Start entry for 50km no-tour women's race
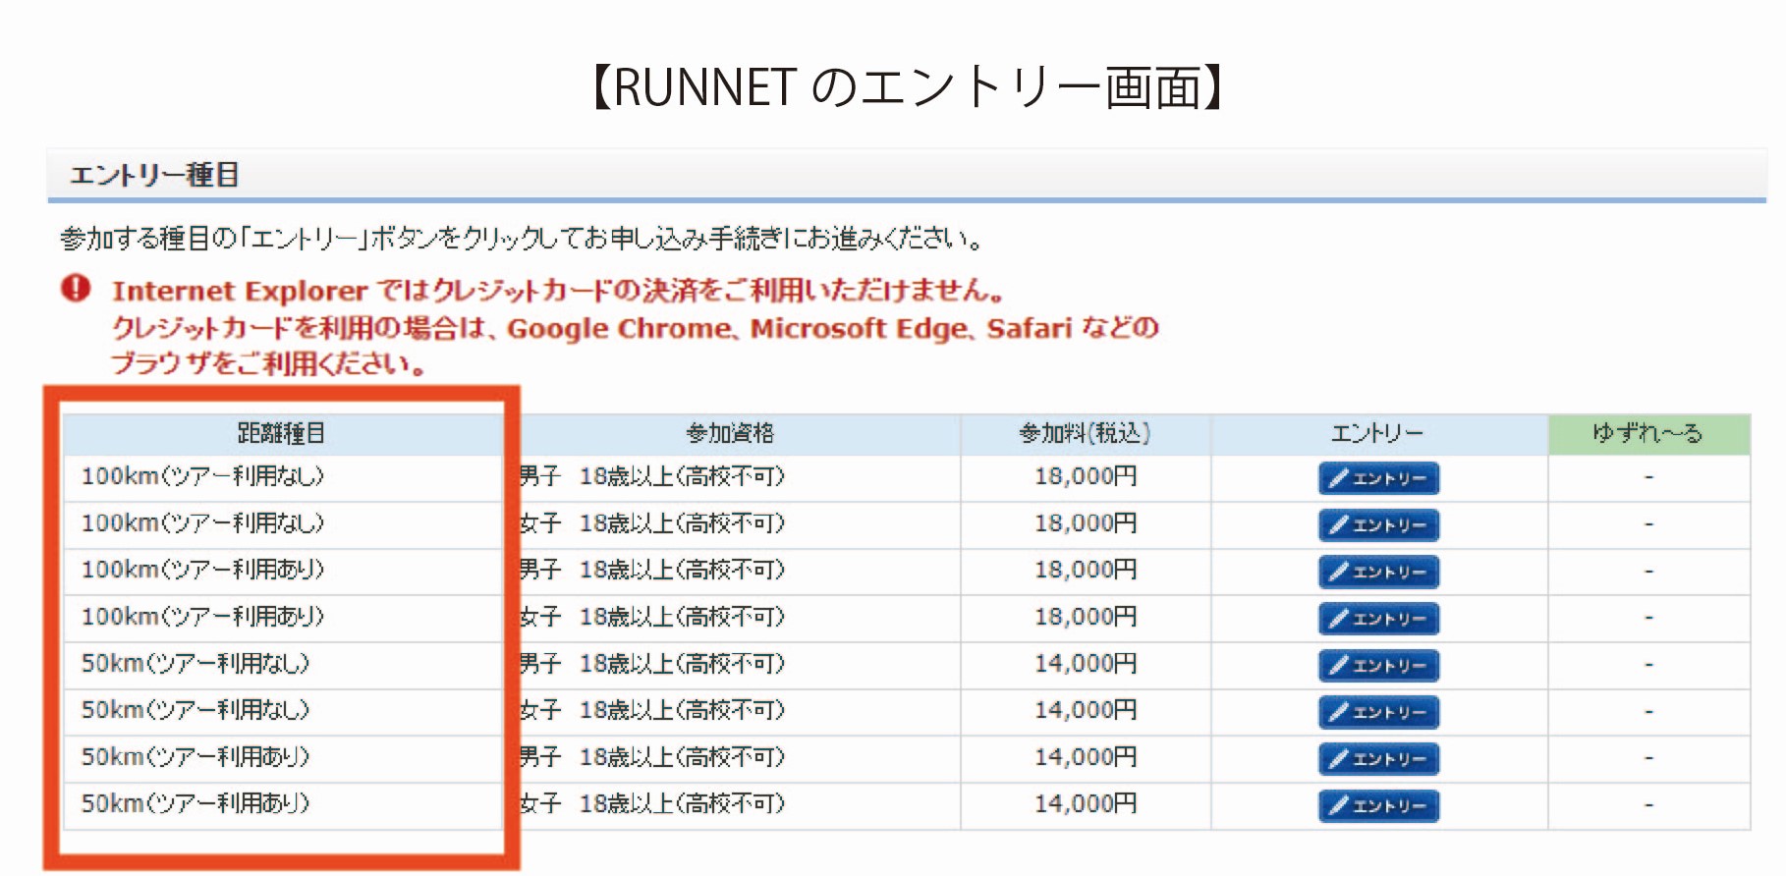This screenshot has height=876, width=1786. 1377,712
